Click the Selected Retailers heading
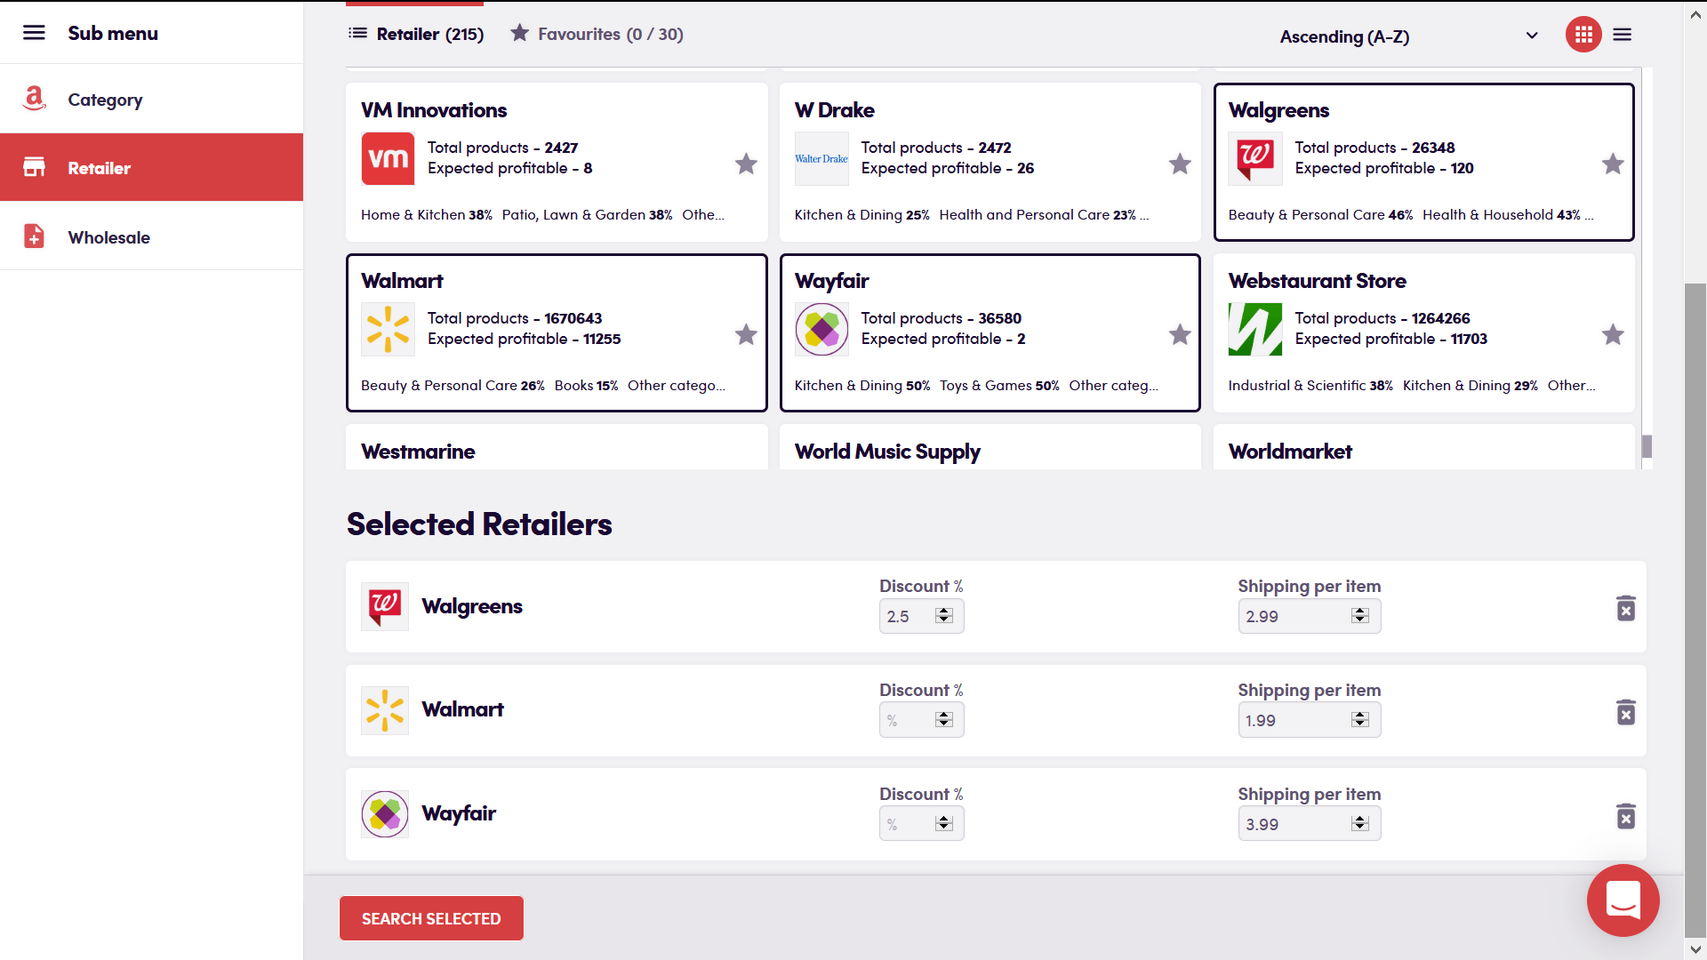This screenshot has width=1707, height=960. tap(479, 524)
